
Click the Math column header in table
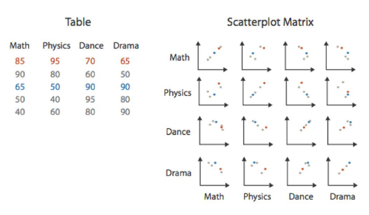[19, 45]
